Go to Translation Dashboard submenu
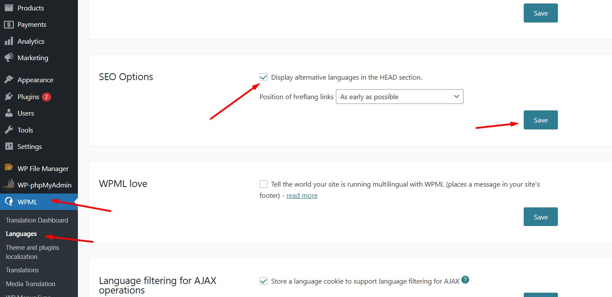This screenshot has height=297, width=612. pos(37,220)
